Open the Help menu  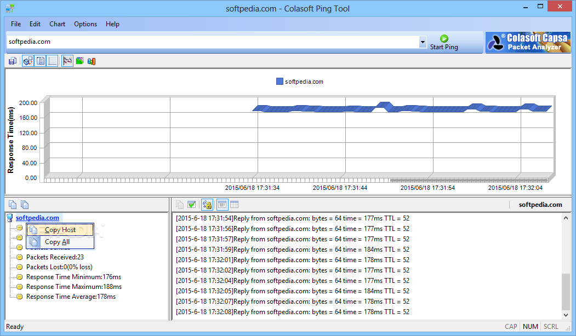[112, 24]
